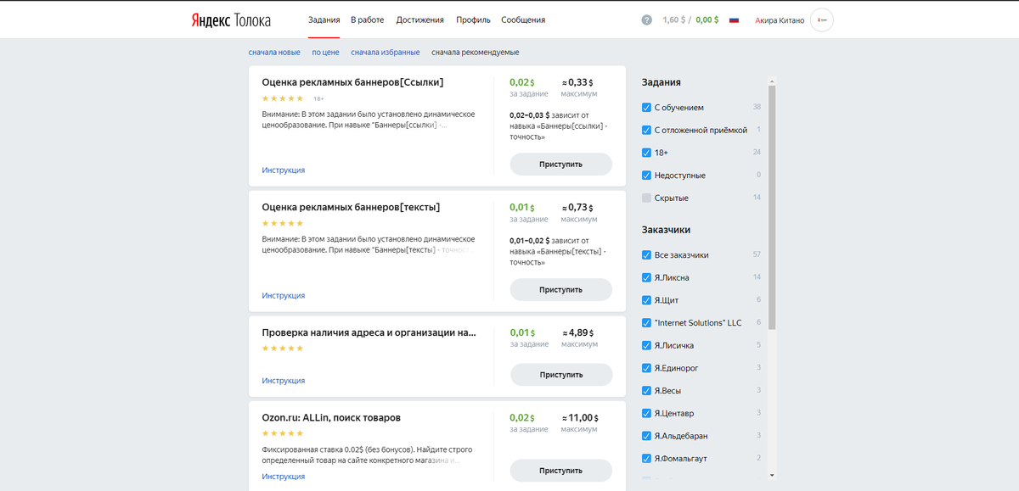
Task: Click the account balance 1,60 $
Action: (x=676, y=20)
